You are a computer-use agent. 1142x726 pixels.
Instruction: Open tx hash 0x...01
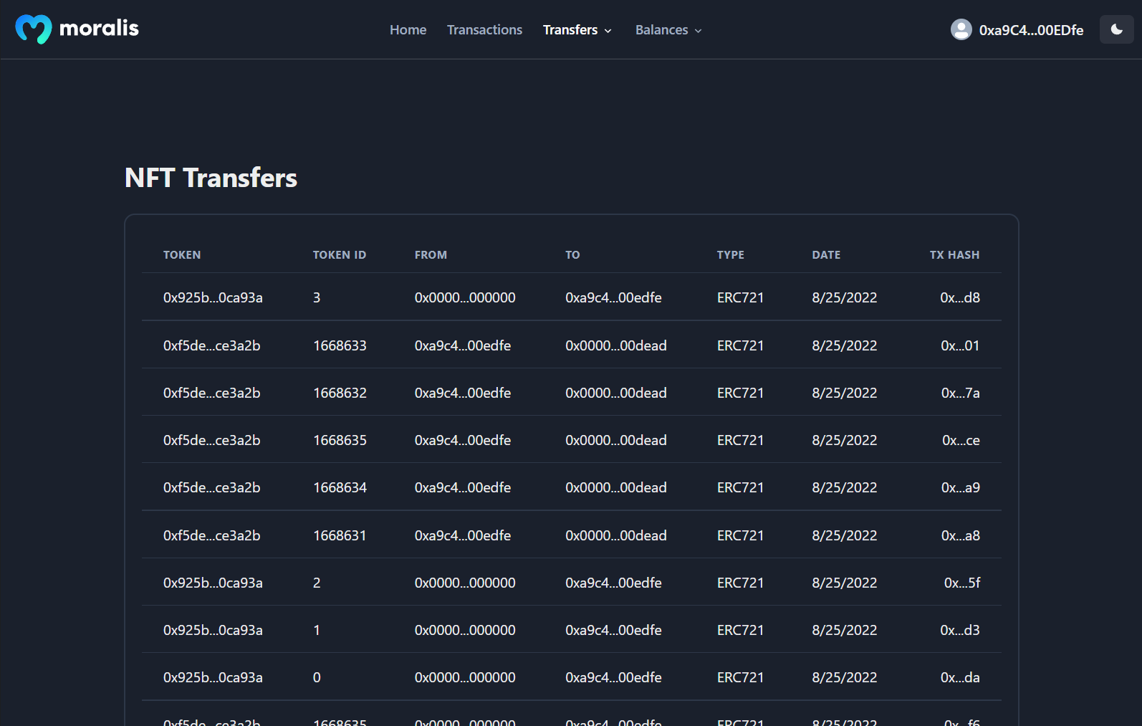[x=959, y=345]
